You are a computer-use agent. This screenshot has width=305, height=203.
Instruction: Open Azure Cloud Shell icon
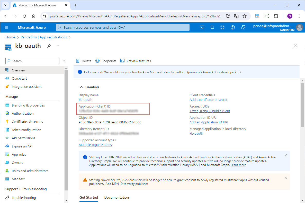pos(202,27)
